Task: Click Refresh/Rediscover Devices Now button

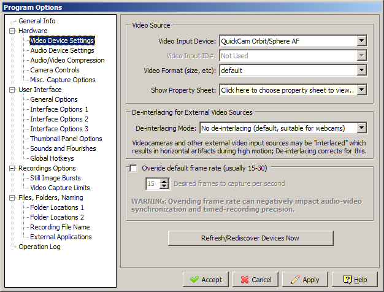Action: [250, 238]
